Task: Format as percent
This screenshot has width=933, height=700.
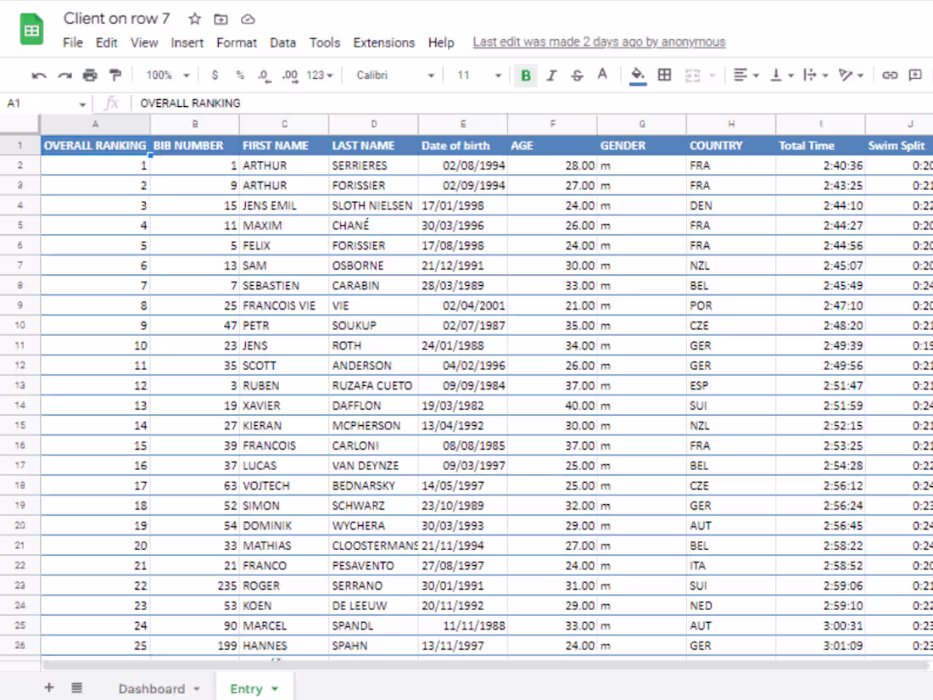Action: 240,75
